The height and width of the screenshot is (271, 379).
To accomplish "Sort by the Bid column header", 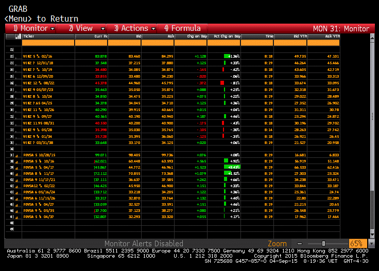I will pyautogui.click(x=125, y=37).
